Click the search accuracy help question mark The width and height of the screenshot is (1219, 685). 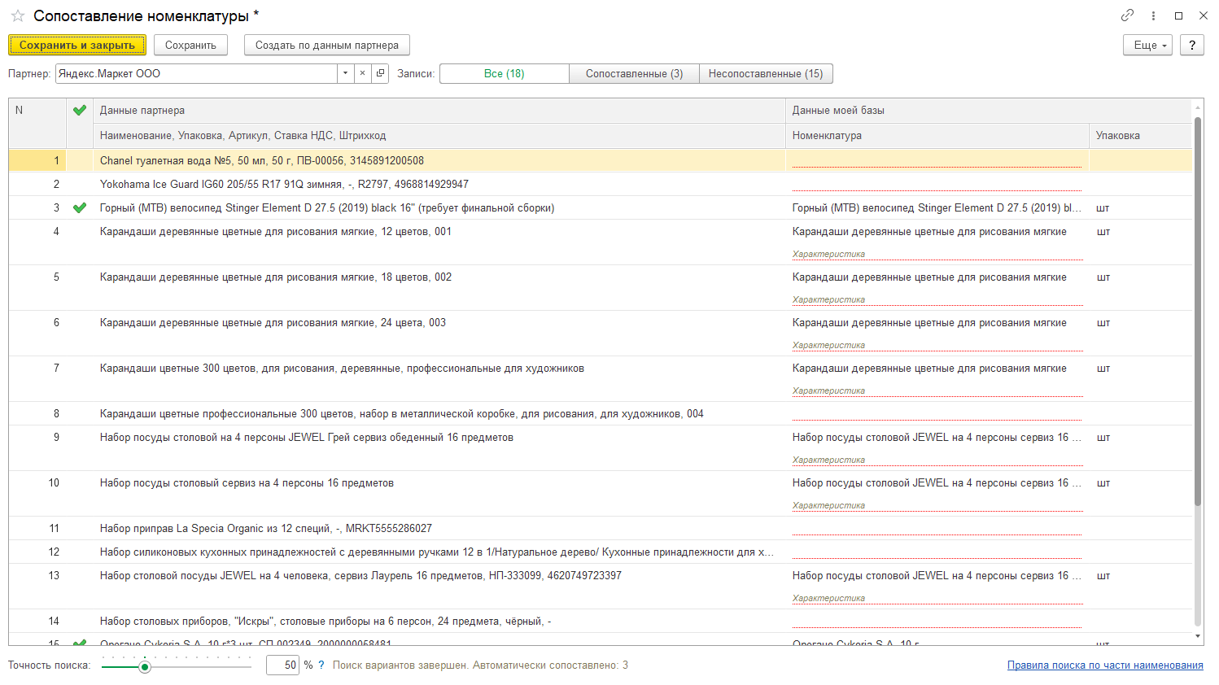pyautogui.click(x=321, y=665)
